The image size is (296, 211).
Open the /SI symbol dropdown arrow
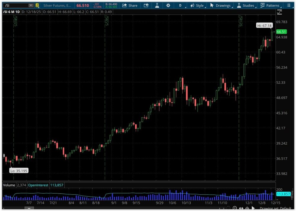pyautogui.click(x=31, y=5)
